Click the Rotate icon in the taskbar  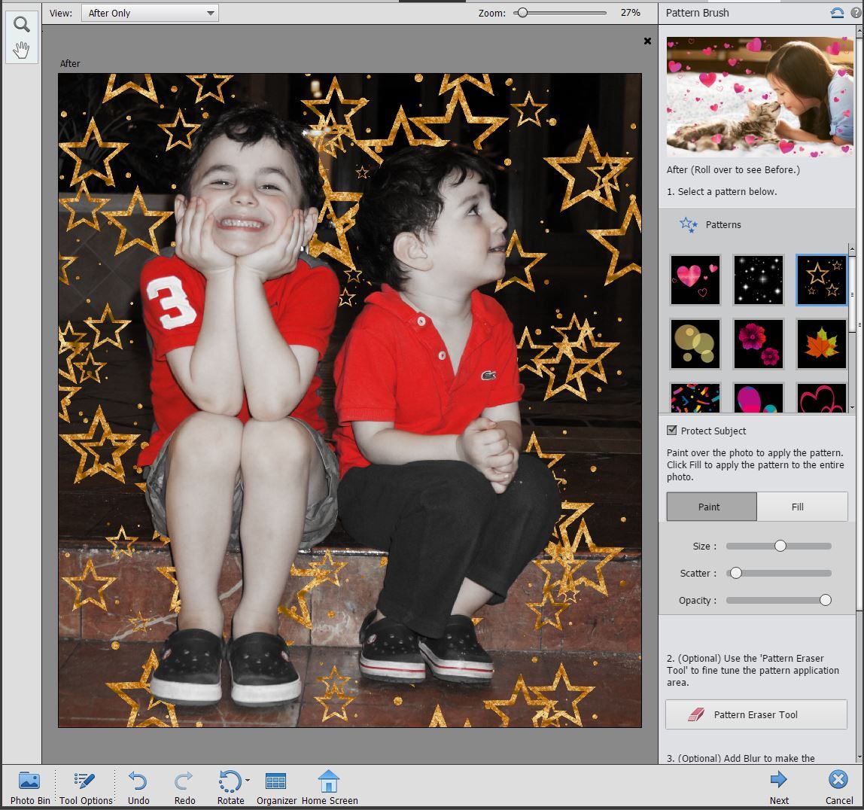[230, 784]
